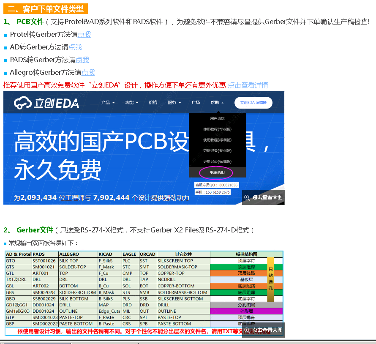Collapse the 帮助 dropdown menu
This screenshot has height=344, width=376.
[217, 103]
